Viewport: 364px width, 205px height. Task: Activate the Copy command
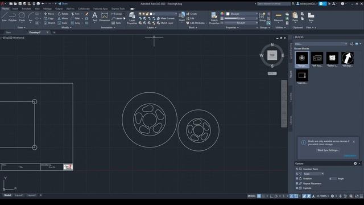(x=49, y=18)
